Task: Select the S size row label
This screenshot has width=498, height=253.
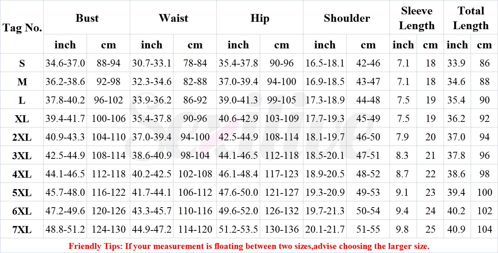Action: coord(22,64)
